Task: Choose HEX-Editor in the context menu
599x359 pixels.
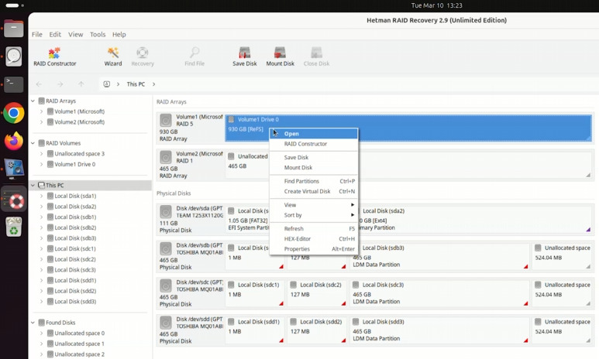Action: [314, 239]
